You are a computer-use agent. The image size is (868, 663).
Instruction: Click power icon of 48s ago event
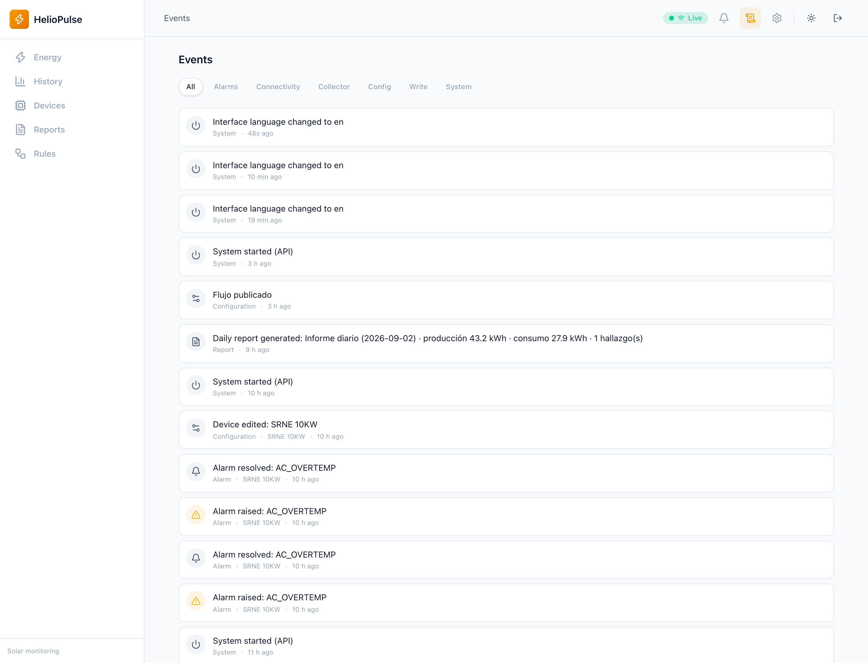(x=196, y=126)
